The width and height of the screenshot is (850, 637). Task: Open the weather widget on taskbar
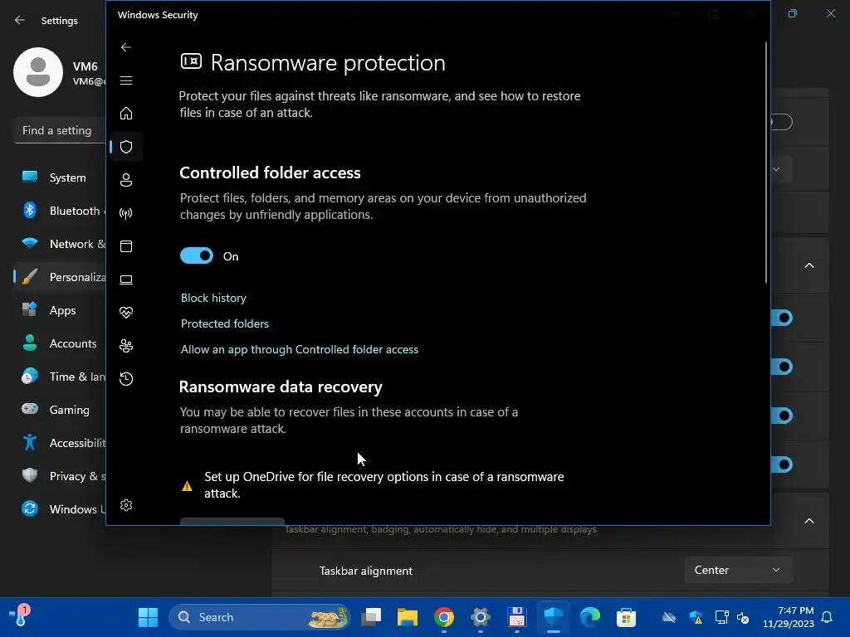(x=20, y=616)
